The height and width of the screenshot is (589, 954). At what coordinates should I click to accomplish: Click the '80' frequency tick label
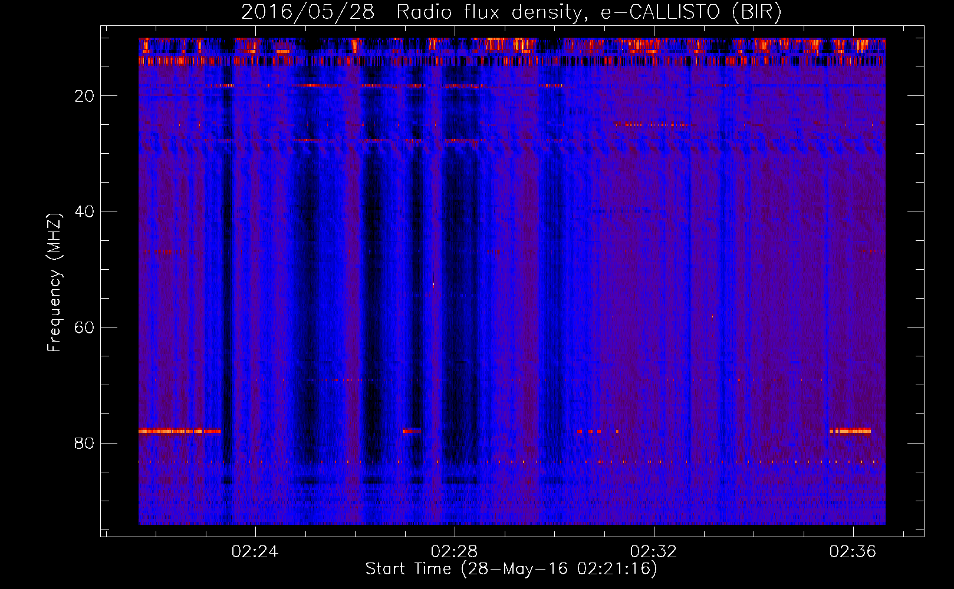point(84,443)
